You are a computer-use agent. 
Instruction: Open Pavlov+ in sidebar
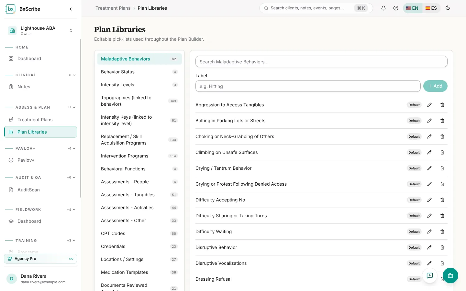tap(40, 160)
